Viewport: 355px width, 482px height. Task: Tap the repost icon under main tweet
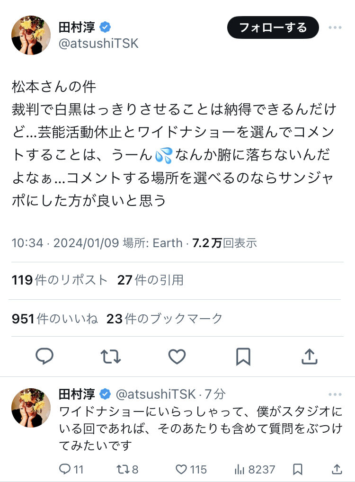111,356
